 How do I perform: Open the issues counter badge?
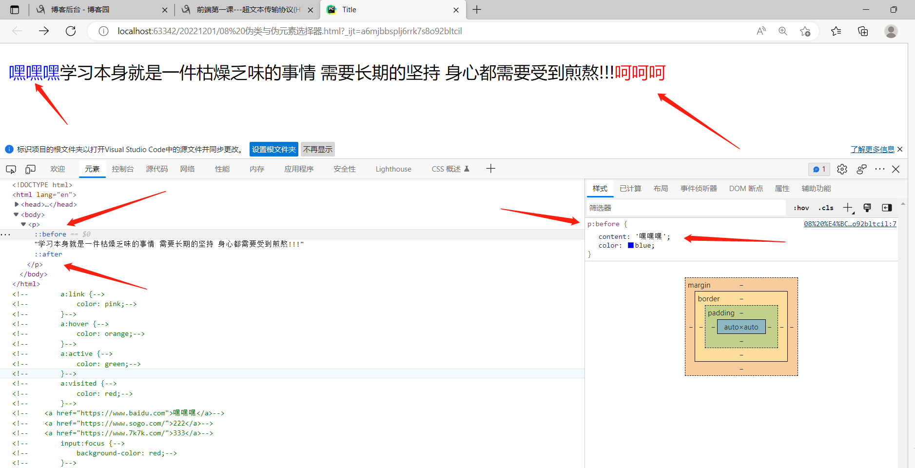point(819,169)
